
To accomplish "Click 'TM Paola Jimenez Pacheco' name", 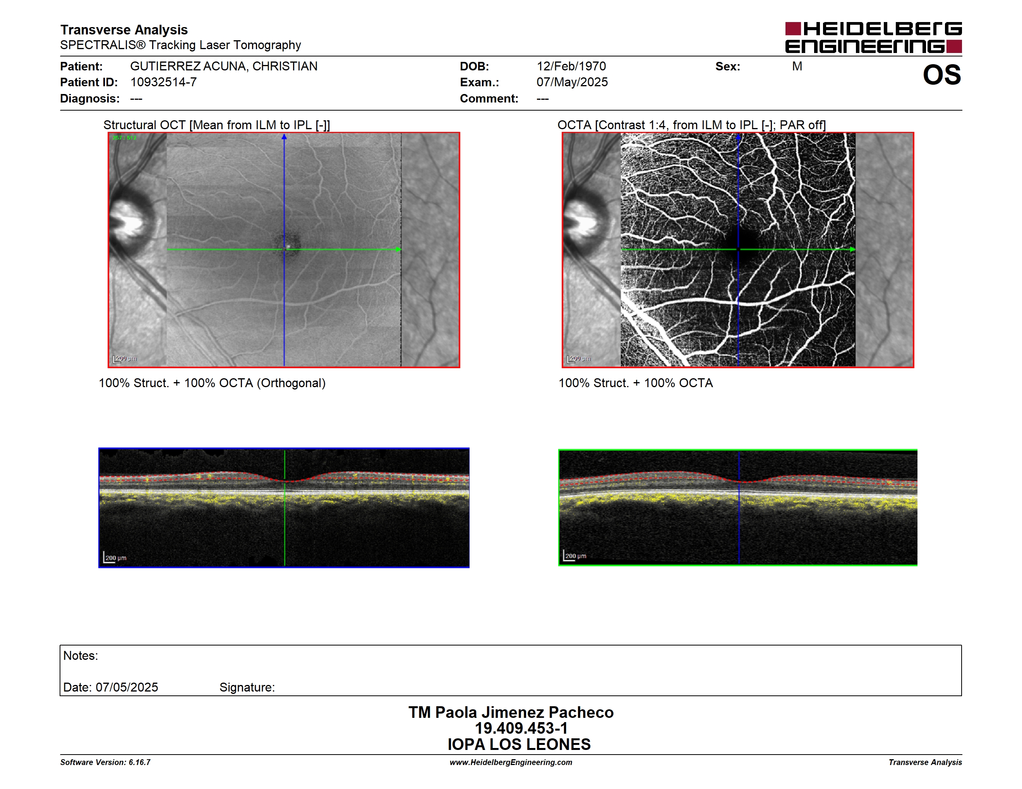I will (511, 712).
